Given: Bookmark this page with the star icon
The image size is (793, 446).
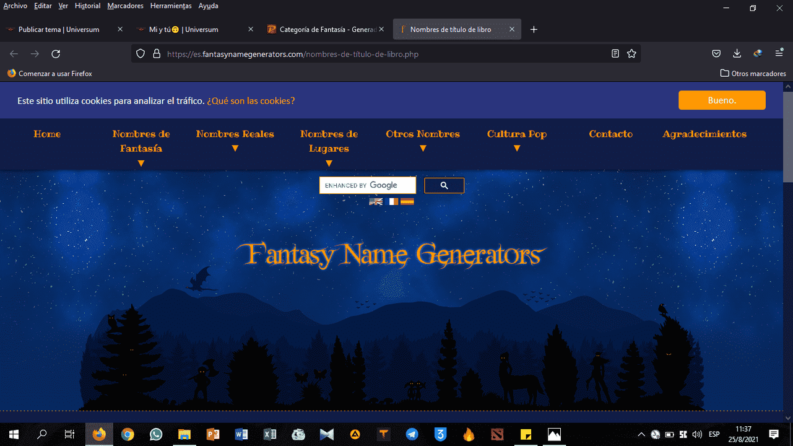Looking at the screenshot, I should click(631, 54).
